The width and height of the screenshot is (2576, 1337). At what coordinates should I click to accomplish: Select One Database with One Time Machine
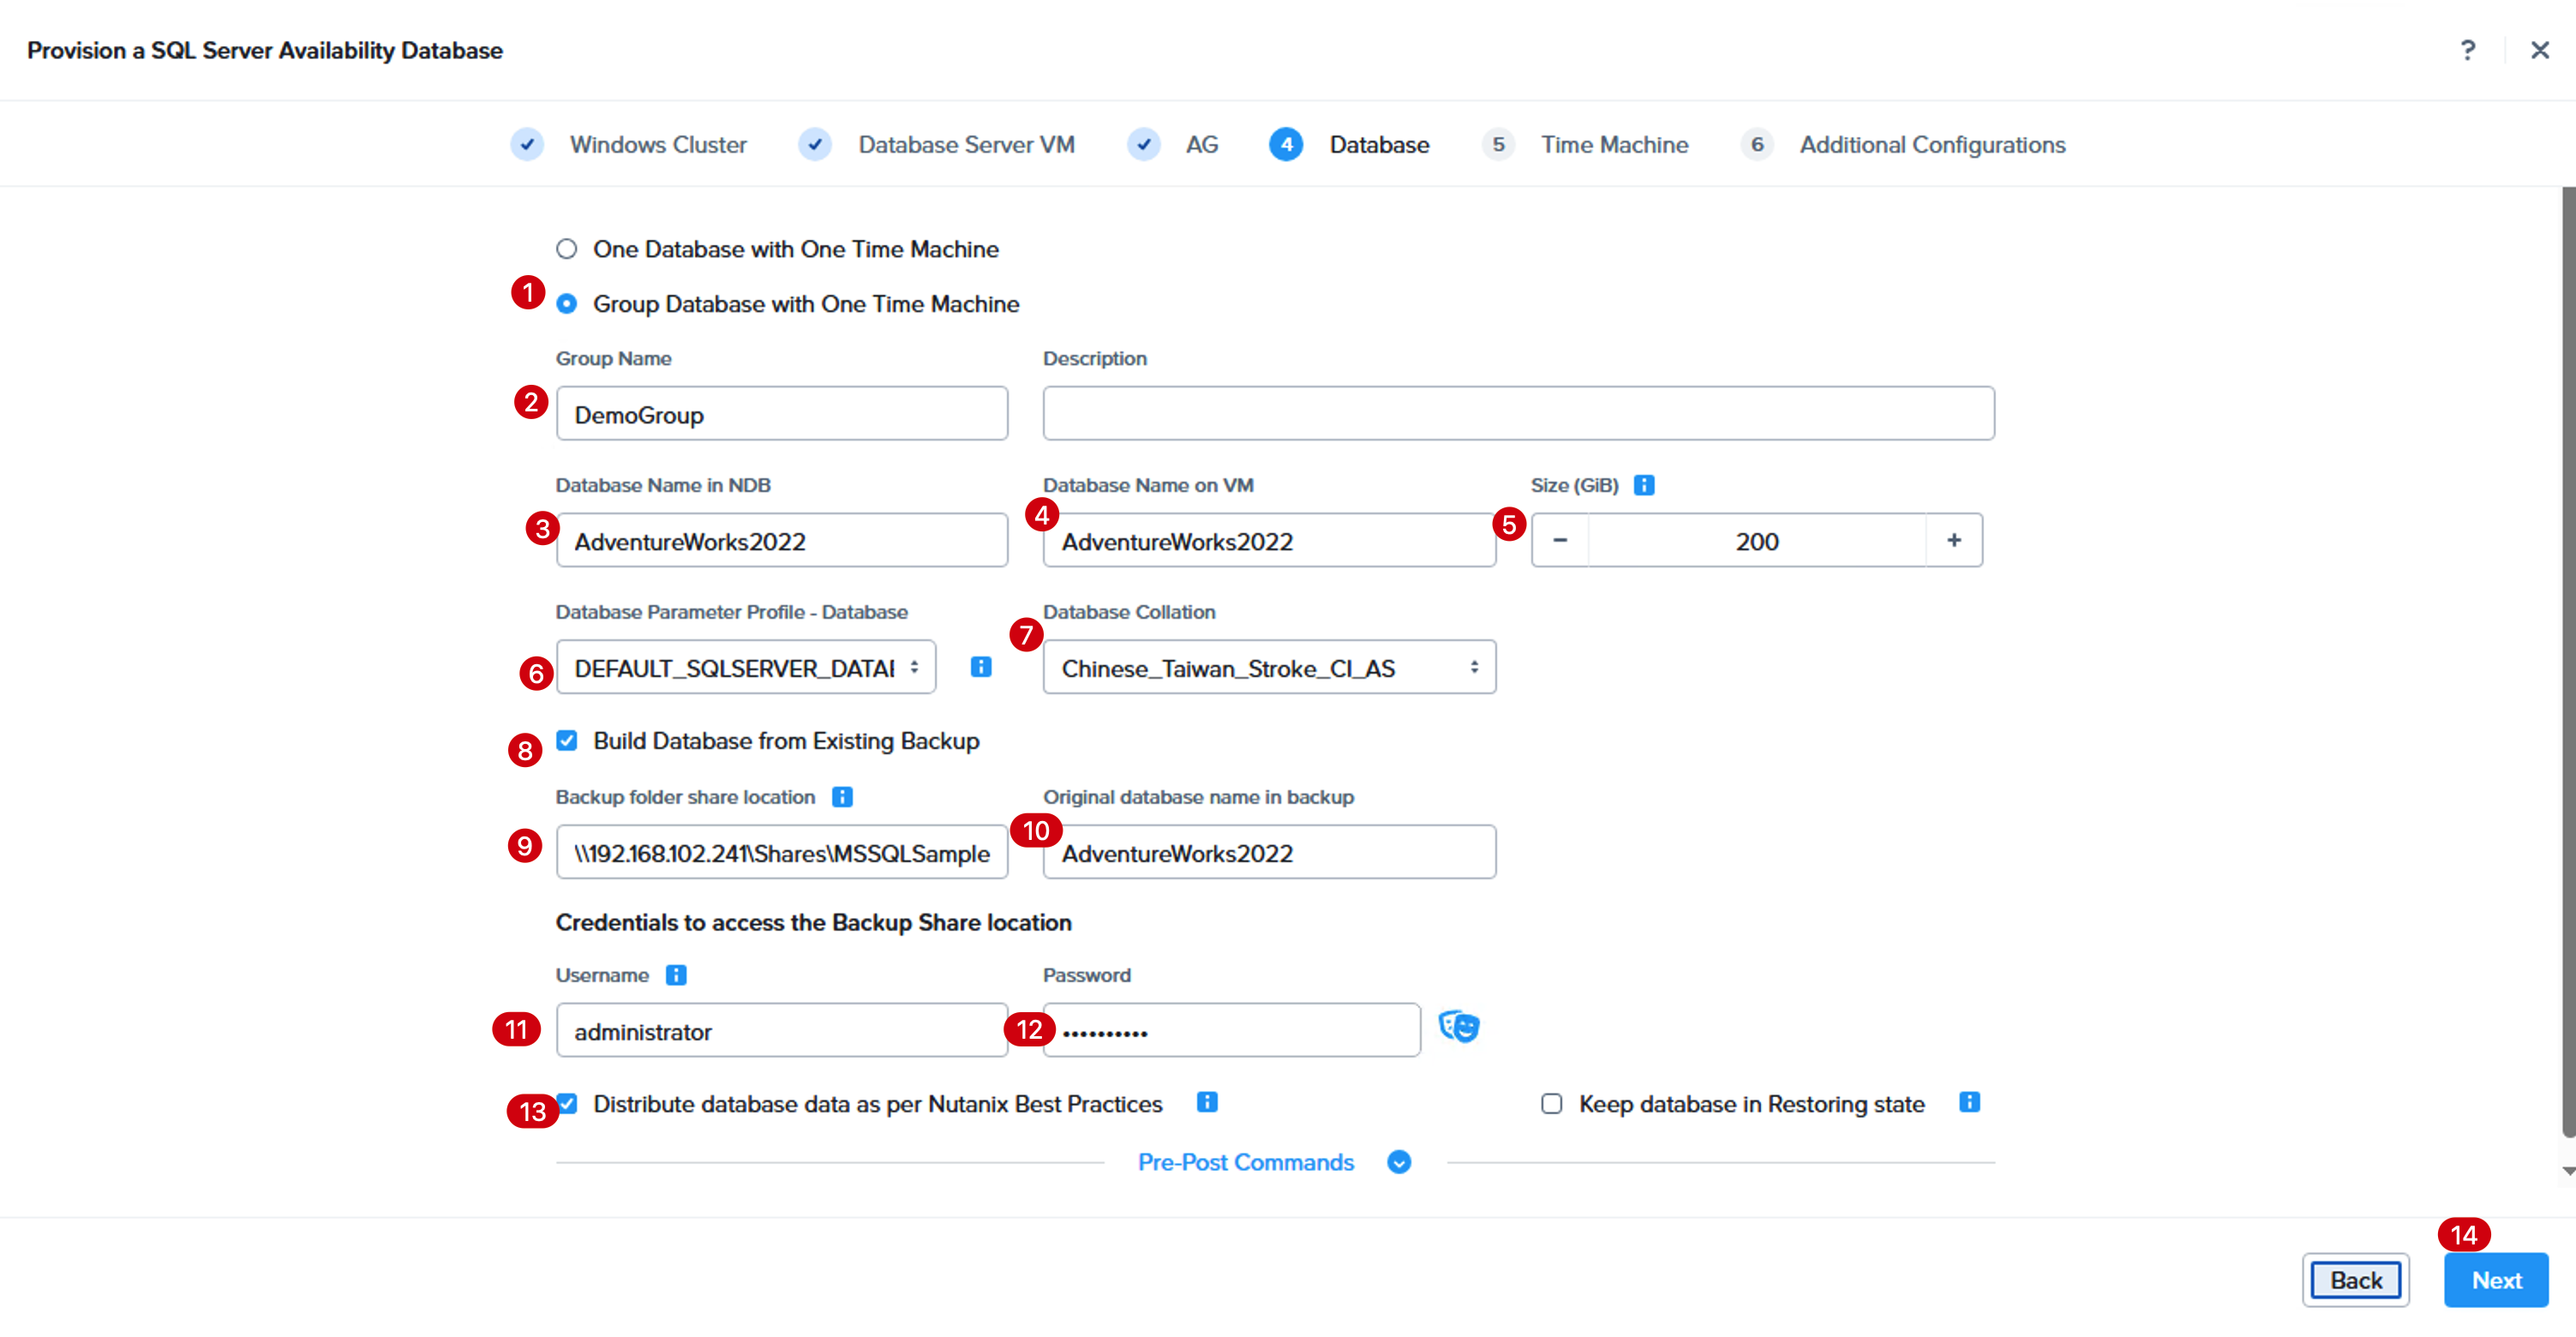[x=567, y=249]
